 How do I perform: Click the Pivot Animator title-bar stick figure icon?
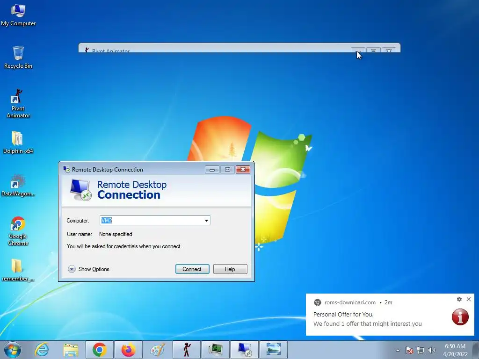(x=87, y=50)
